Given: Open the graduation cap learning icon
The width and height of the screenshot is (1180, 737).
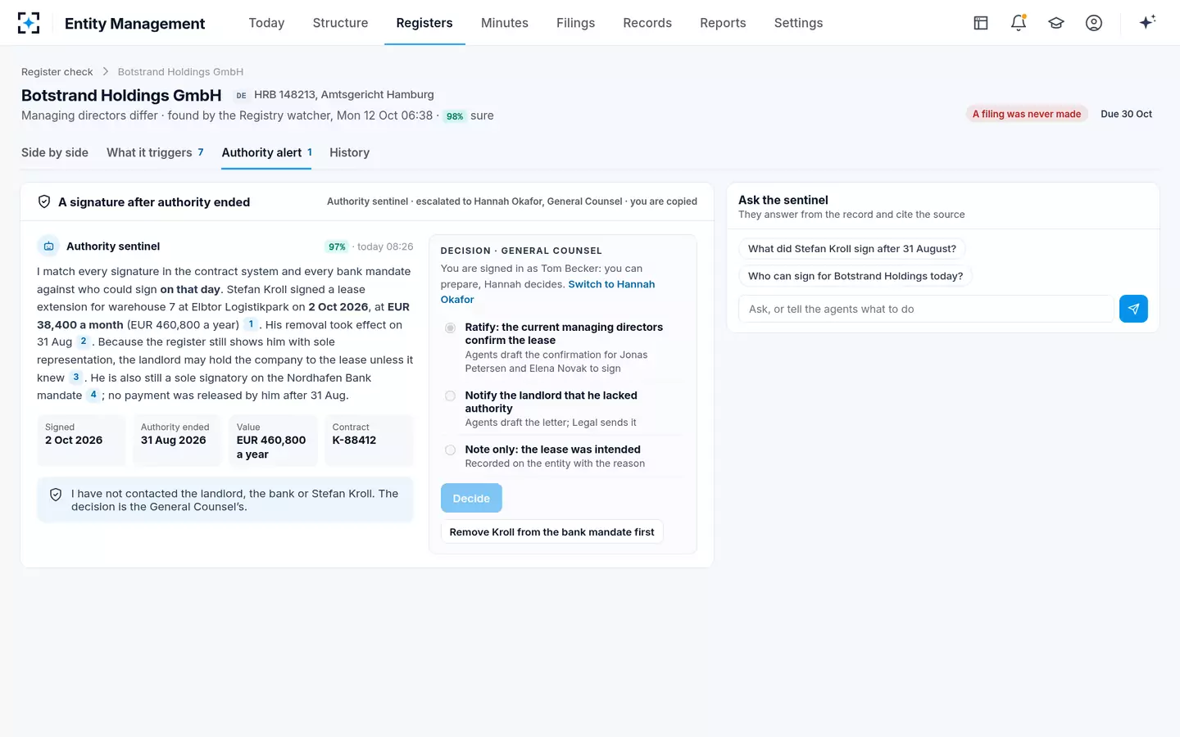Looking at the screenshot, I should pyautogui.click(x=1056, y=23).
